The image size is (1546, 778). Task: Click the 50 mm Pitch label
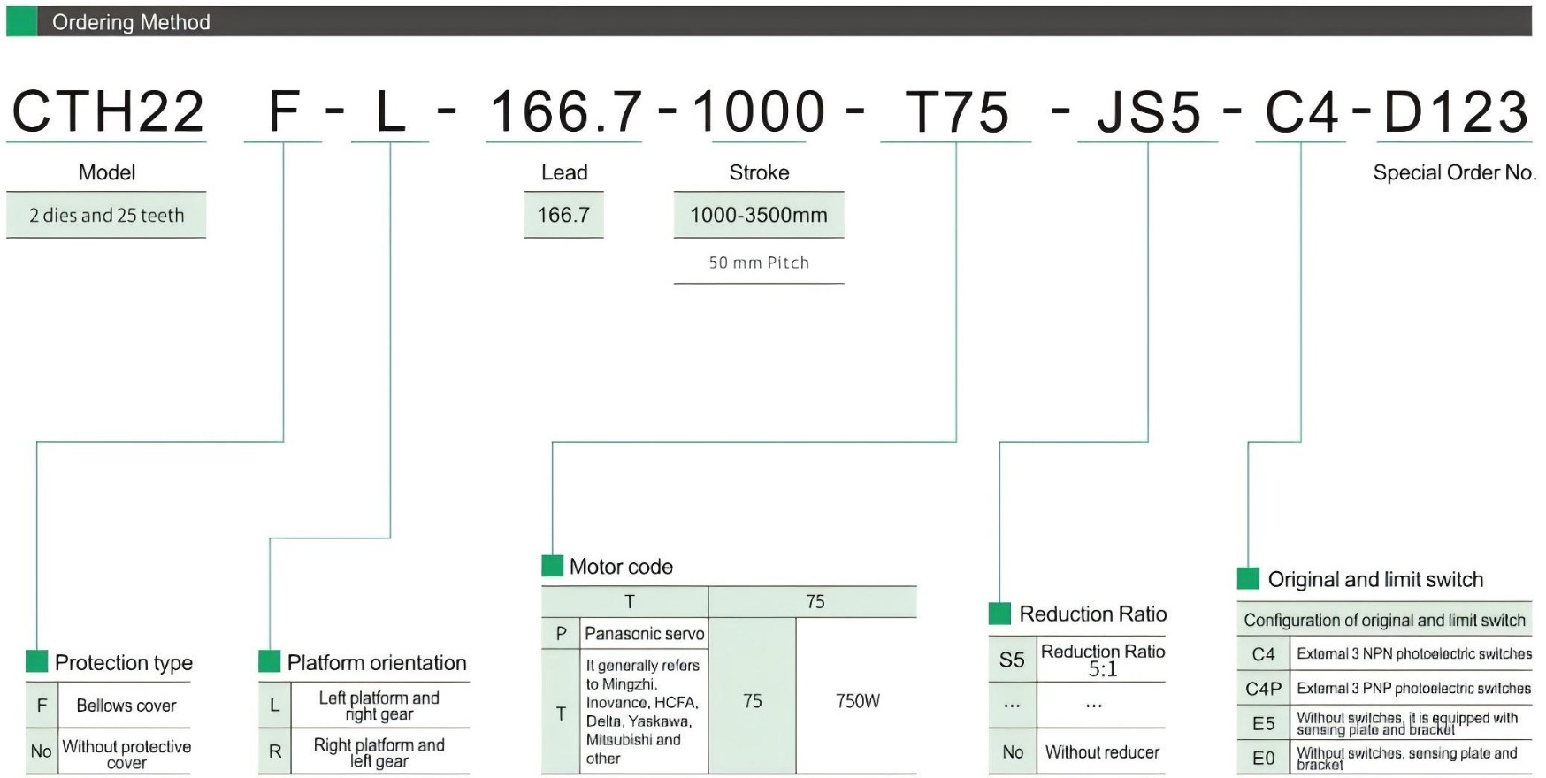(758, 263)
